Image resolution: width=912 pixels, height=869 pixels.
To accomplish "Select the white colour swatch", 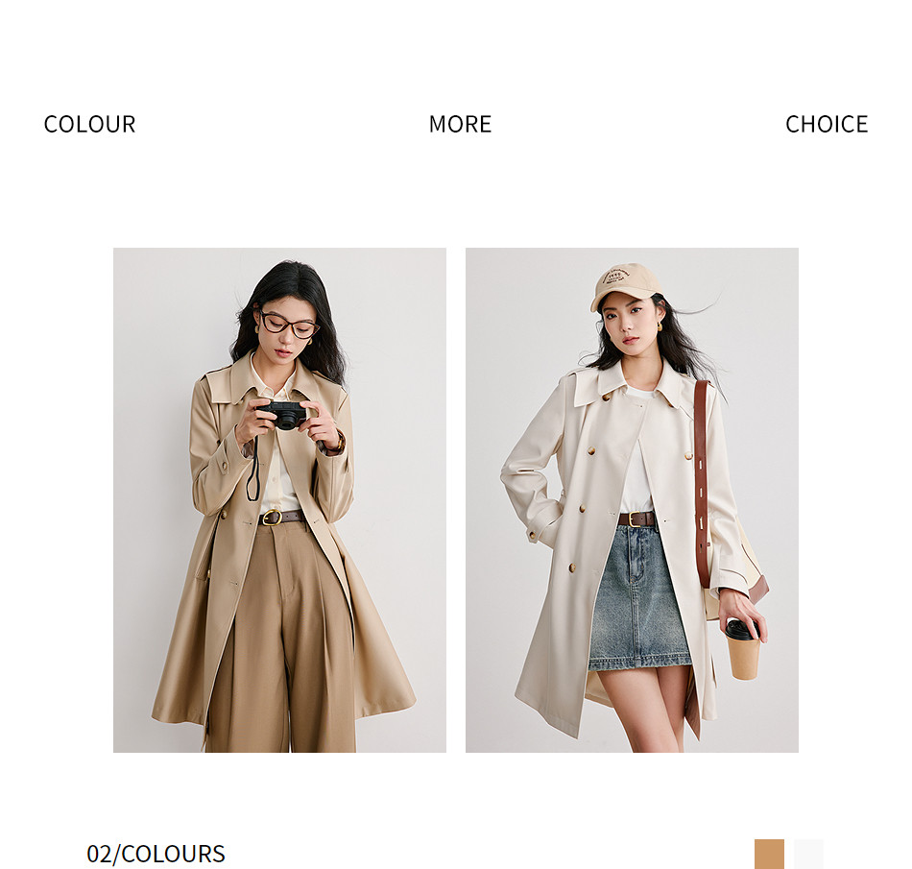I will coord(808,854).
